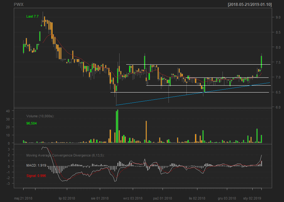
Task: Click the tallest green volume bar in August
Action: click(x=118, y=126)
